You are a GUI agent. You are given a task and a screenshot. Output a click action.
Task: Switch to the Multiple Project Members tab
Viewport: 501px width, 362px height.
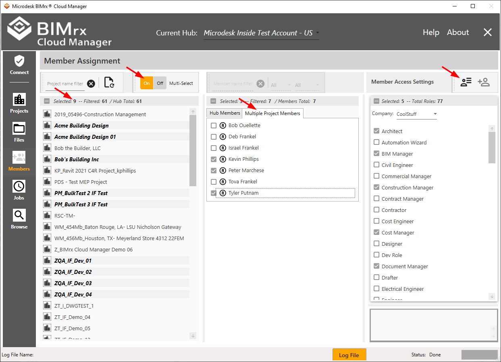click(272, 113)
